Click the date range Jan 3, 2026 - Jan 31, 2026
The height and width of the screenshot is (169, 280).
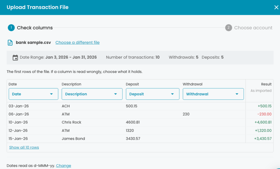(71, 57)
